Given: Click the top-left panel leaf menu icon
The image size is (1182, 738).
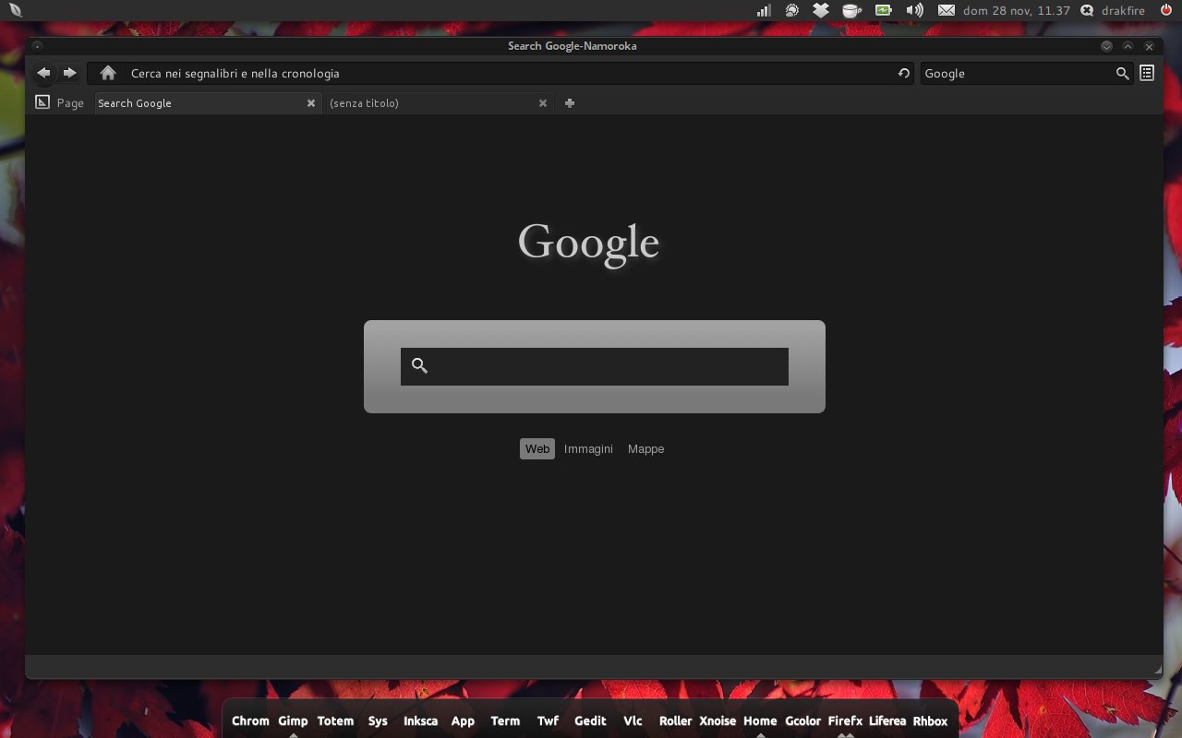Looking at the screenshot, I should click(x=15, y=10).
